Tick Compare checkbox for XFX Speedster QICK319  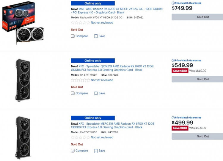pyautogui.click(x=73, y=93)
